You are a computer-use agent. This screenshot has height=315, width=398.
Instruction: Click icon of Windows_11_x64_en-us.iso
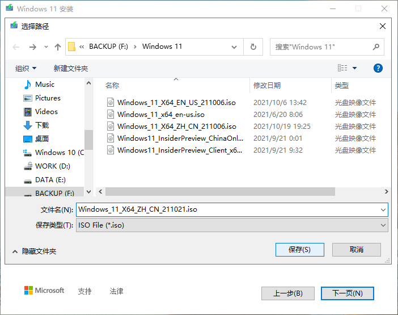tap(111, 114)
